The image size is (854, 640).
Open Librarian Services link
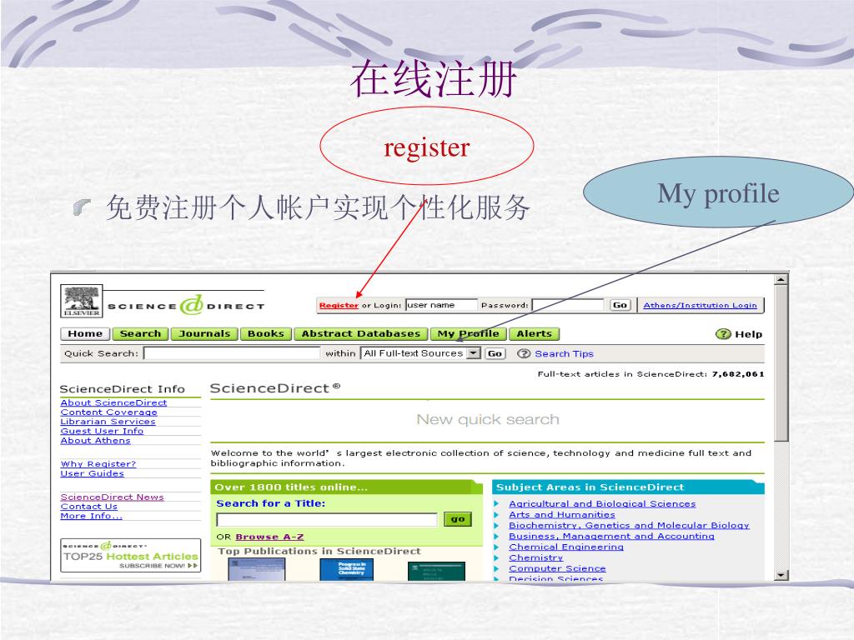click(108, 422)
